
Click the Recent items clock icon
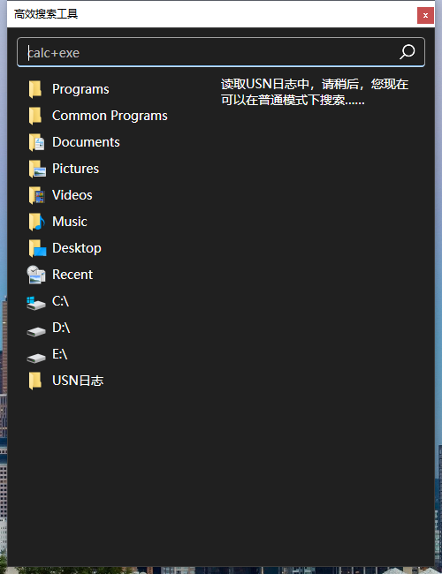click(36, 275)
